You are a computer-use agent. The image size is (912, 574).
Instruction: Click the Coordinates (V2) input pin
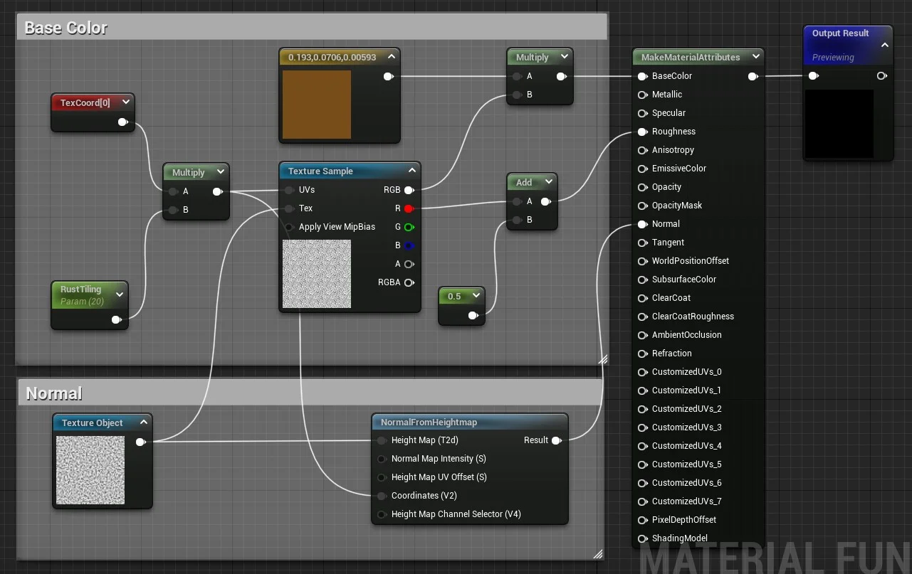[382, 496]
